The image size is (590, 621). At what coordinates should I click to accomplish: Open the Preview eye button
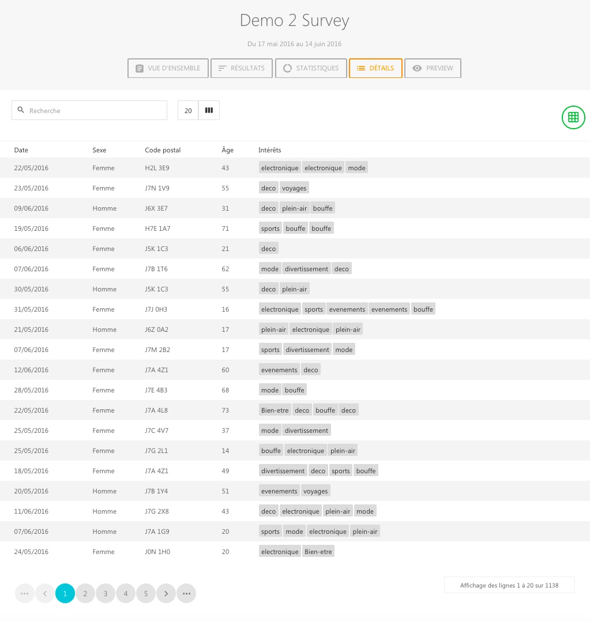tap(433, 68)
